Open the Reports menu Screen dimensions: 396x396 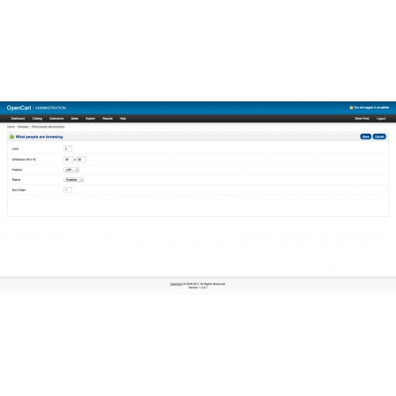(108, 119)
